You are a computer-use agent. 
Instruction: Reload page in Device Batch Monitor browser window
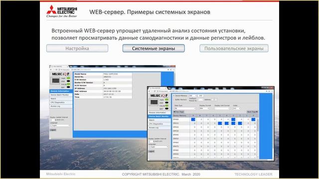point(155,91)
